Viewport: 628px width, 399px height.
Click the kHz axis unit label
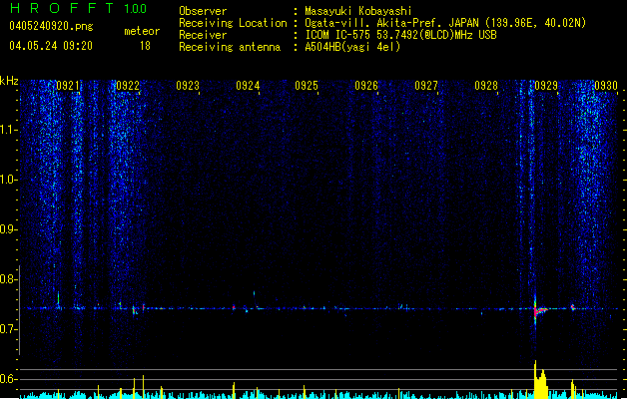(9, 81)
